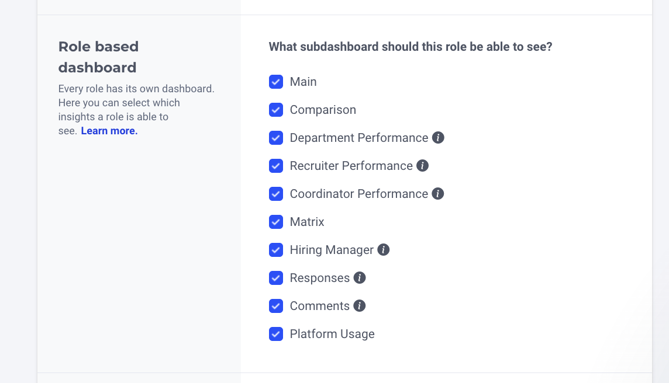Uncheck the Comments checkbox
The width and height of the screenshot is (669, 383).
(x=276, y=306)
